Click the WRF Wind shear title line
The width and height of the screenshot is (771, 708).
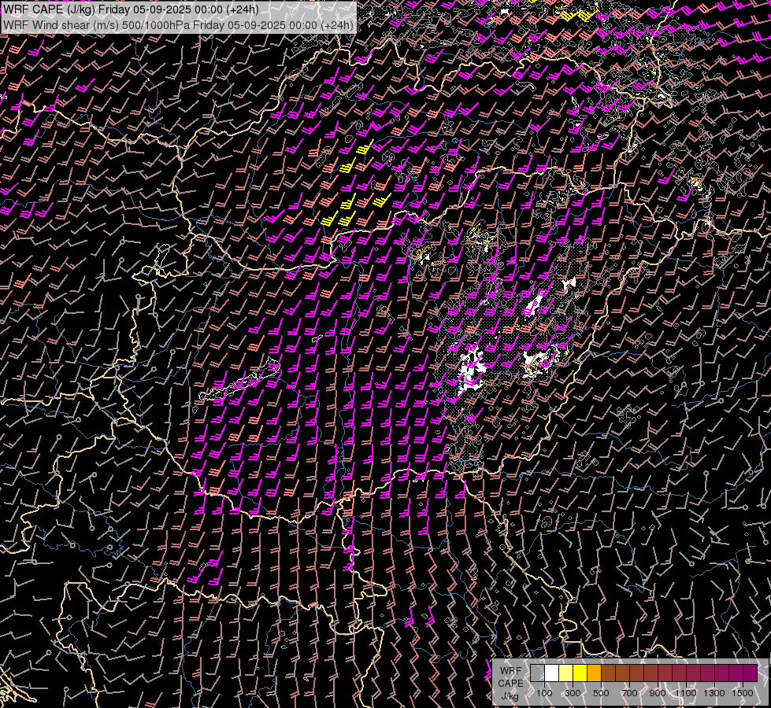pos(179,25)
